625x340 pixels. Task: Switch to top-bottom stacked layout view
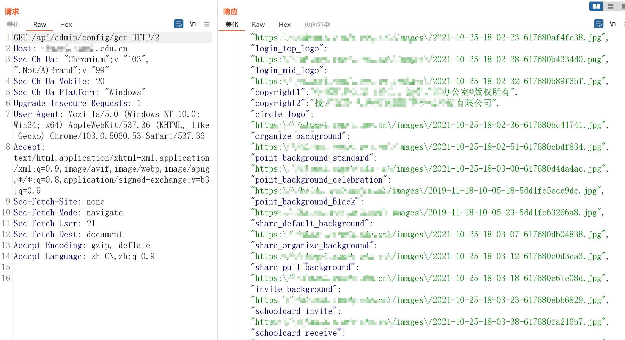pyautogui.click(x=610, y=6)
